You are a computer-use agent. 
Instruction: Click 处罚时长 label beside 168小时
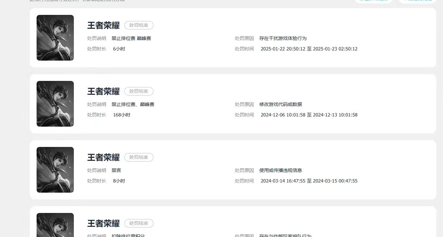tap(97, 115)
